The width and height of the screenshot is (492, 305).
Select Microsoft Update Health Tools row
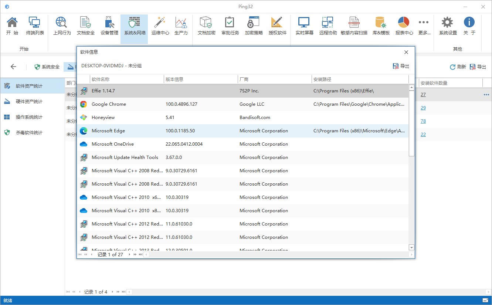(x=243, y=157)
